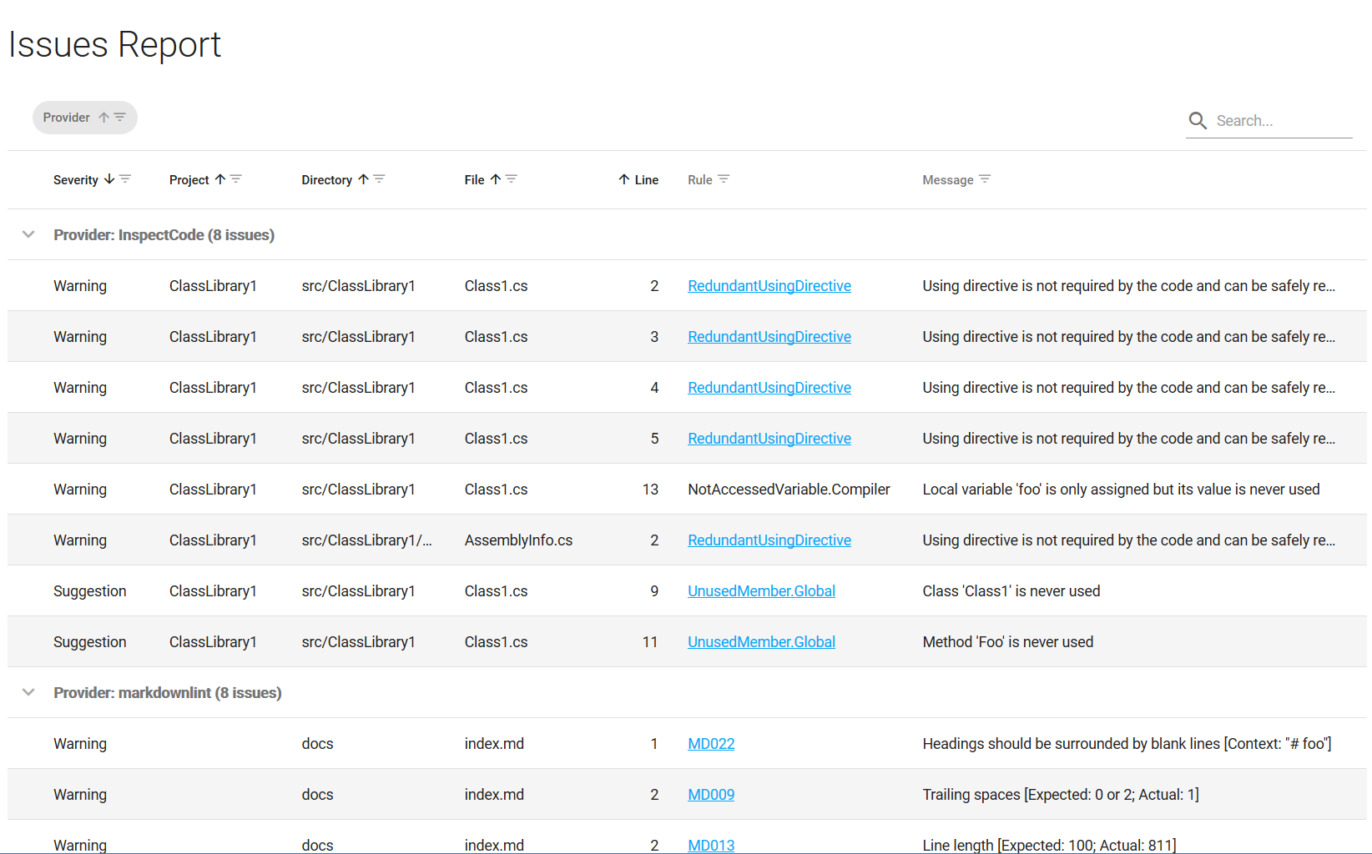Screen dimensions: 1372x854
Task: Click index.md file in MD009 row
Action: [x=494, y=795]
